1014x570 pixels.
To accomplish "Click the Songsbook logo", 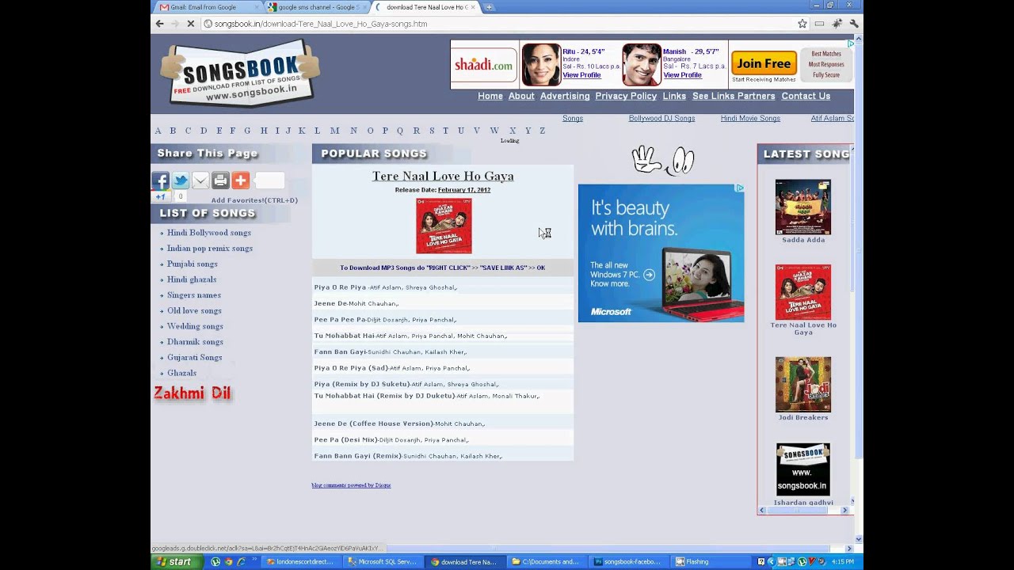I will [240, 75].
